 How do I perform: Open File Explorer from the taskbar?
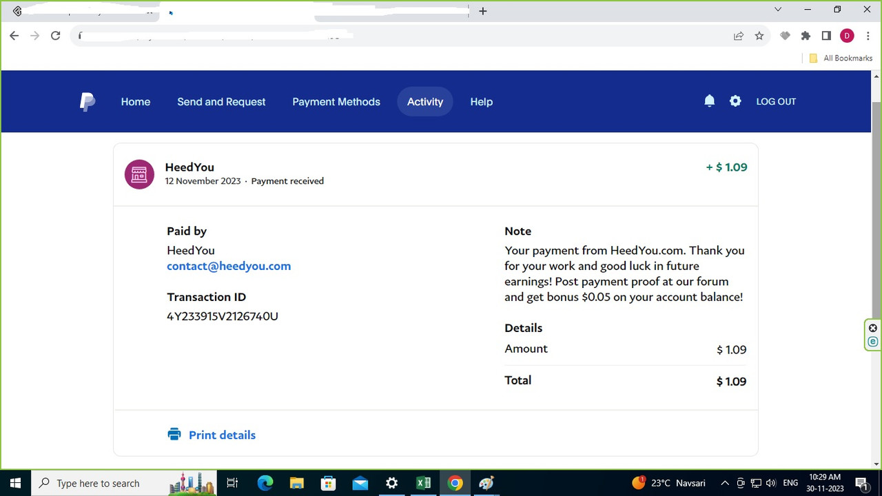click(x=296, y=483)
